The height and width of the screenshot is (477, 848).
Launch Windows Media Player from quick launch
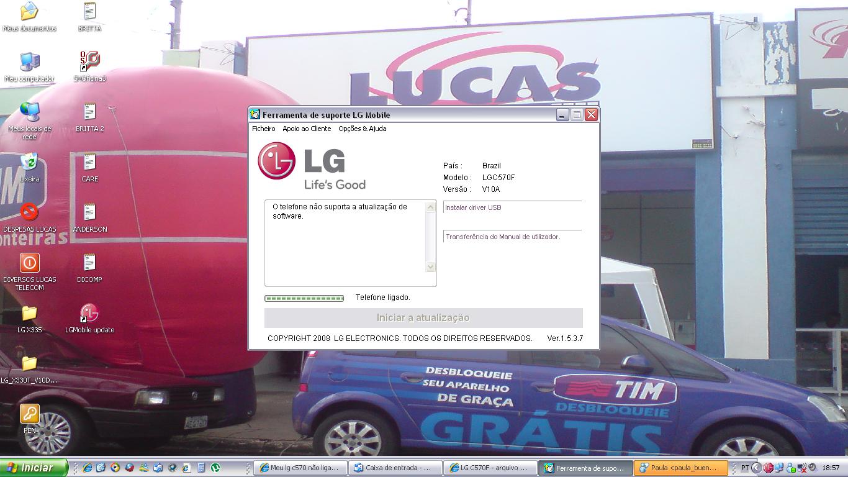tap(114, 468)
